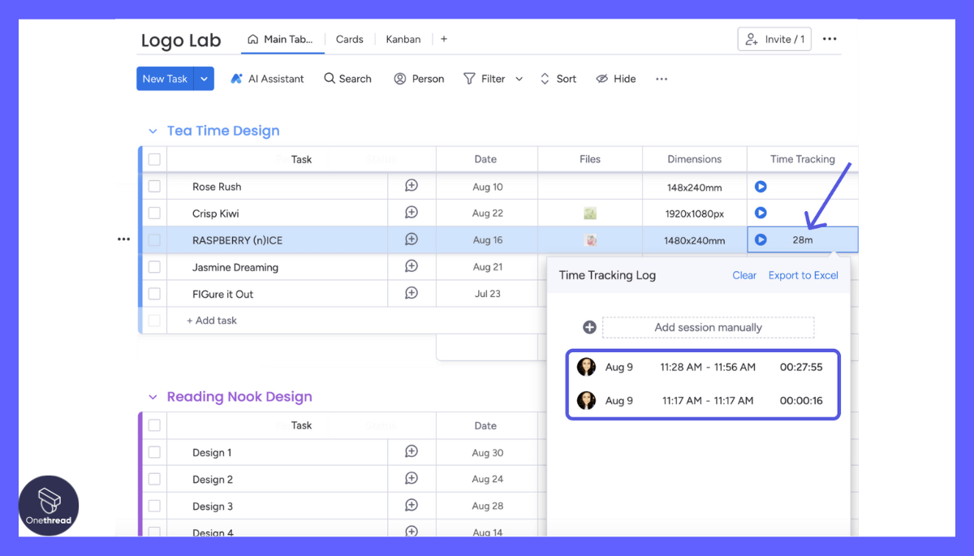Switch to the Kanban tab
This screenshot has height=556, width=974.
tap(403, 39)
